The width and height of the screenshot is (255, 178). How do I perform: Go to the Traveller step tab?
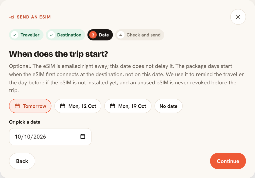click(26, 35)
